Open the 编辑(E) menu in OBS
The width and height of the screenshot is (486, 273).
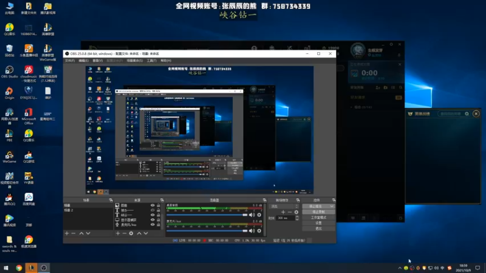83,61
